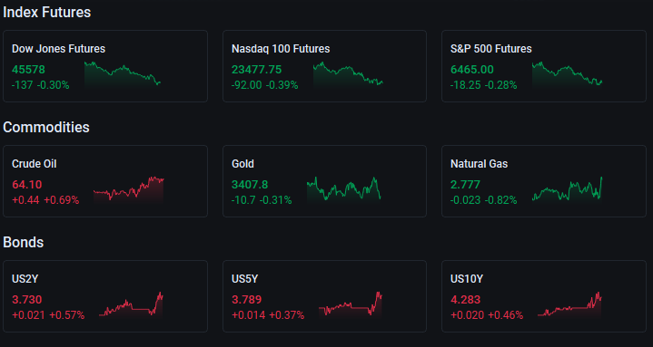
Task: Select the S&P 500 Futures card
Action: pos(544,66)
